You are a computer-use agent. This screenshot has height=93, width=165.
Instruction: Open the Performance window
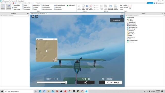pos(45,5)
